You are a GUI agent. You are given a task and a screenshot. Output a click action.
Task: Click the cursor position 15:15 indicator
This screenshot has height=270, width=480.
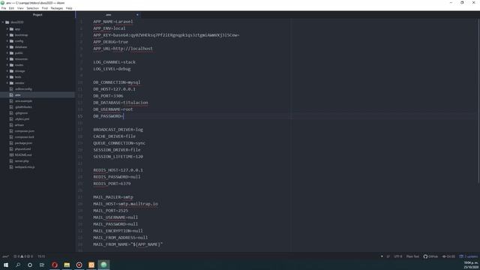[41, 256]
